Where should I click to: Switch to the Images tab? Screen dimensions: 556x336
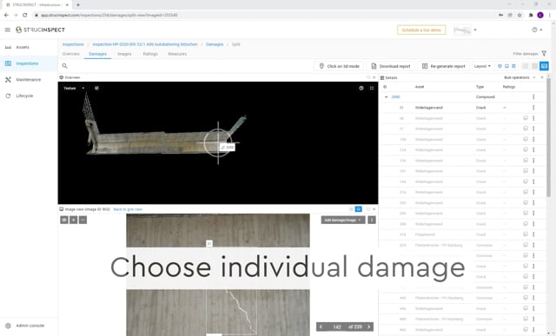124,54
